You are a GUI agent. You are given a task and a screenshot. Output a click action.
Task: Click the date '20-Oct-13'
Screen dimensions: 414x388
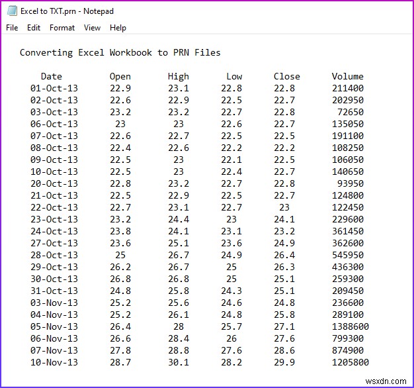click(x=54, y=183)
